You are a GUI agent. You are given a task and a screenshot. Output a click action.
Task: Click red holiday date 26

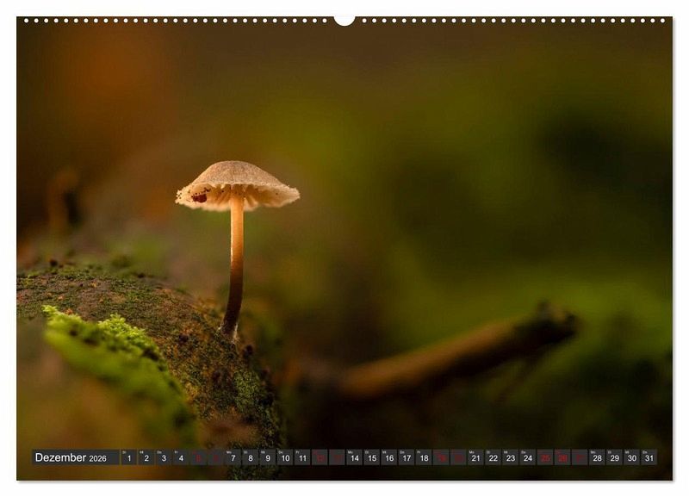(562, 457)
